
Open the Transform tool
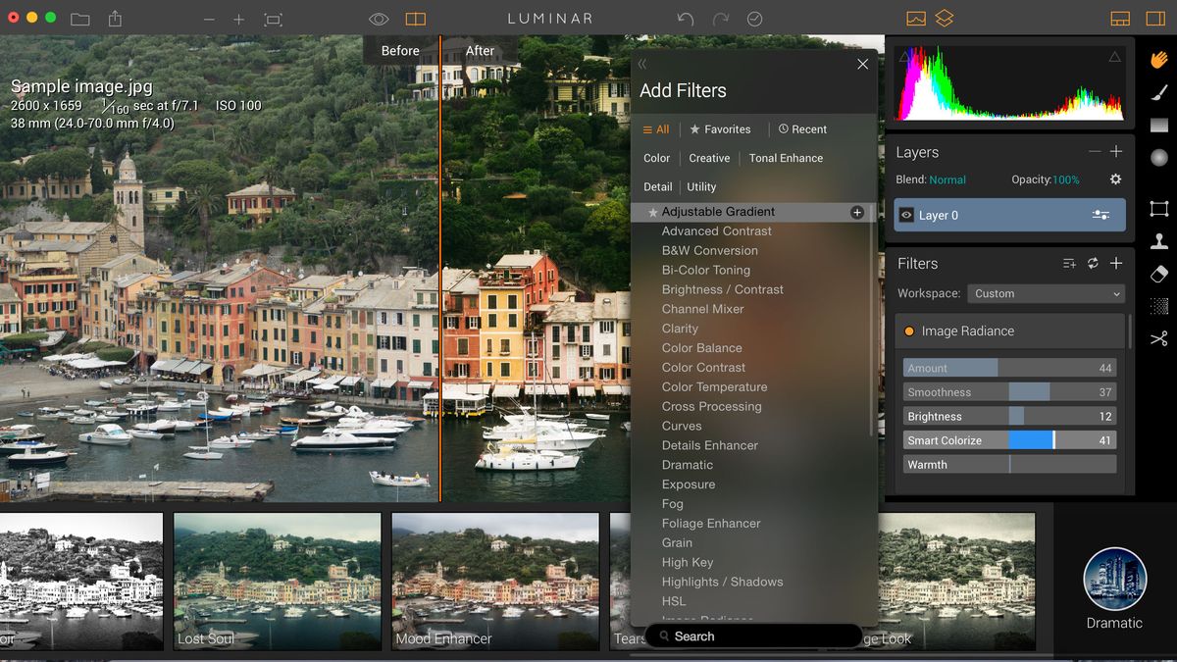pos(1158,209)
